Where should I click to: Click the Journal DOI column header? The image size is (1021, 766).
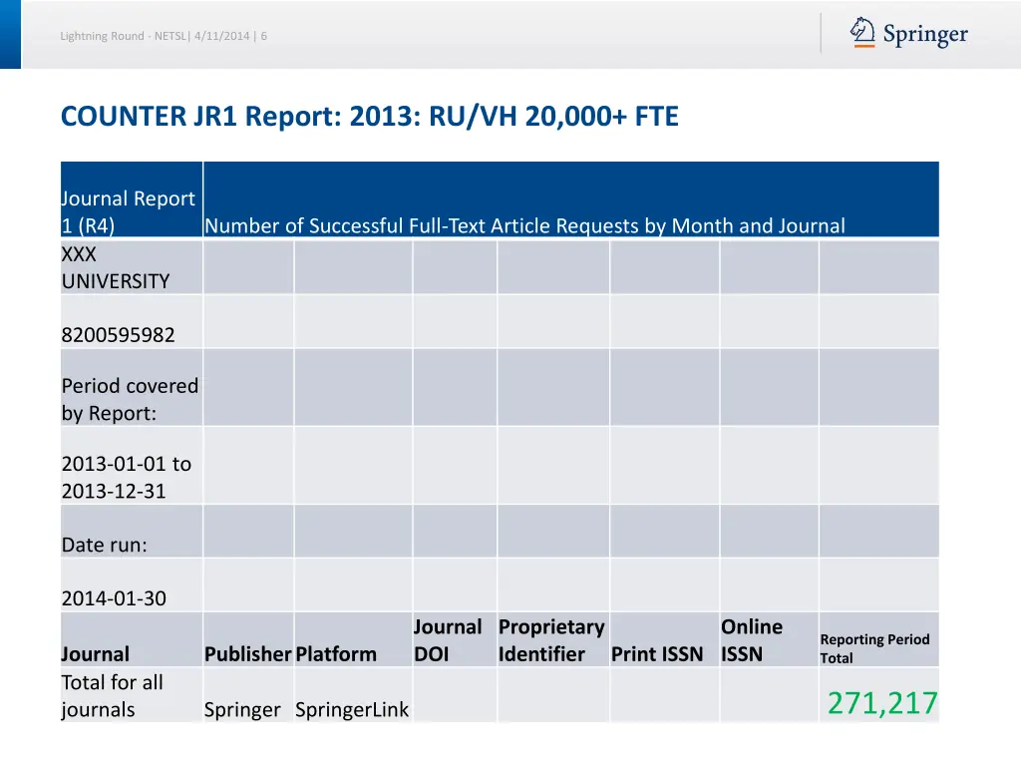[448, 639]
